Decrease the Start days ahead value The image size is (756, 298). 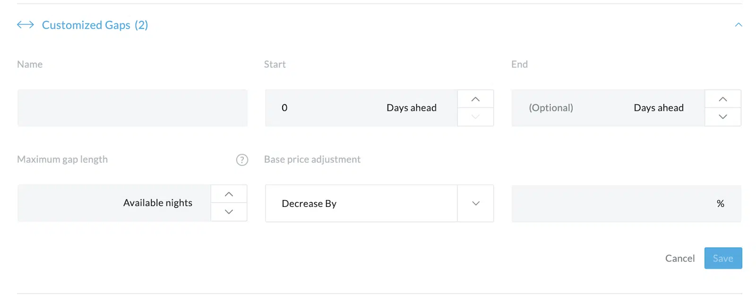pos(475,117)
